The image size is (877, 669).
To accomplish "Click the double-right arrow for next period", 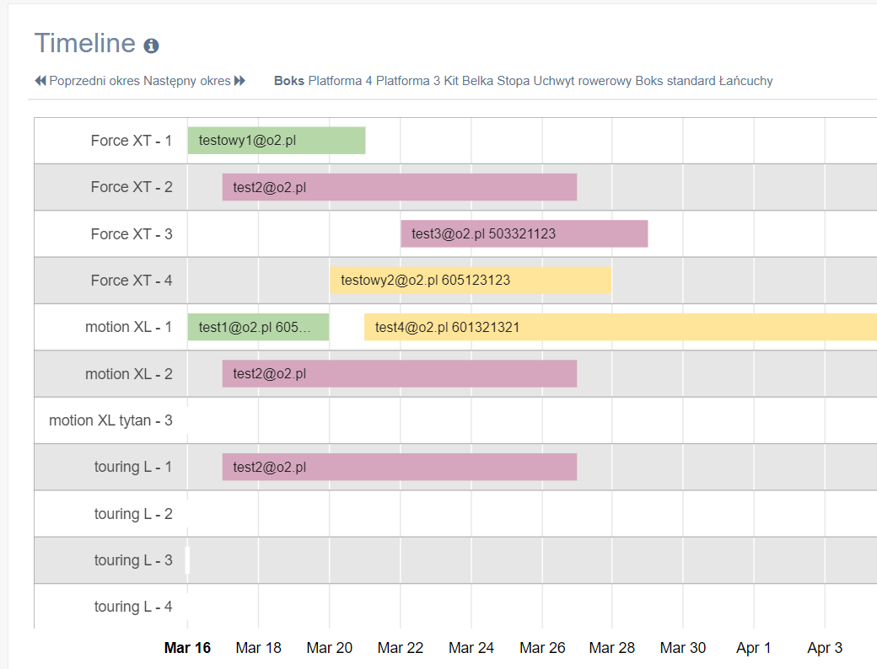I will 239,81.
